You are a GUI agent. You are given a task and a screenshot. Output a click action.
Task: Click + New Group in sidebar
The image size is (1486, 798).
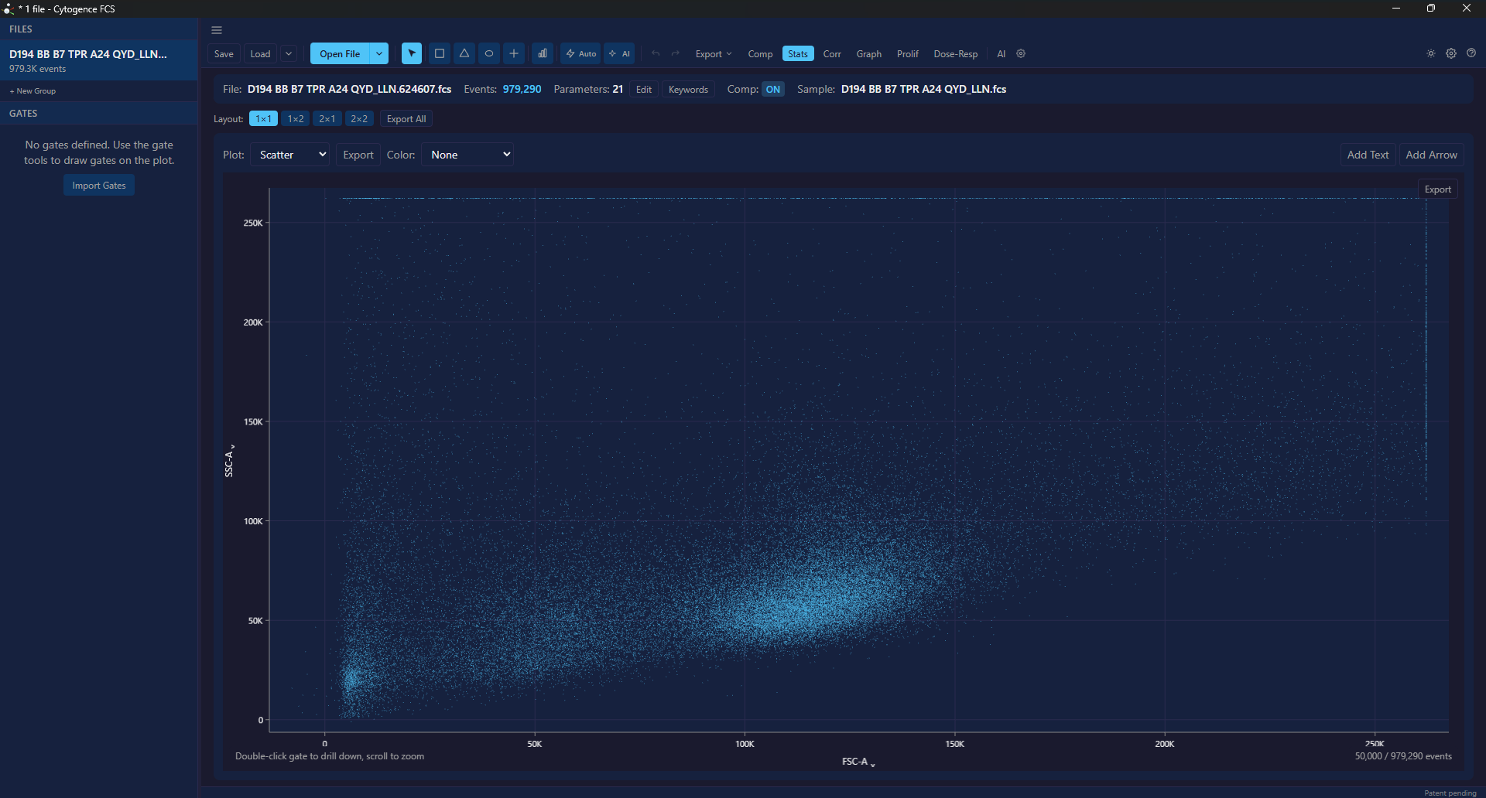33,91
